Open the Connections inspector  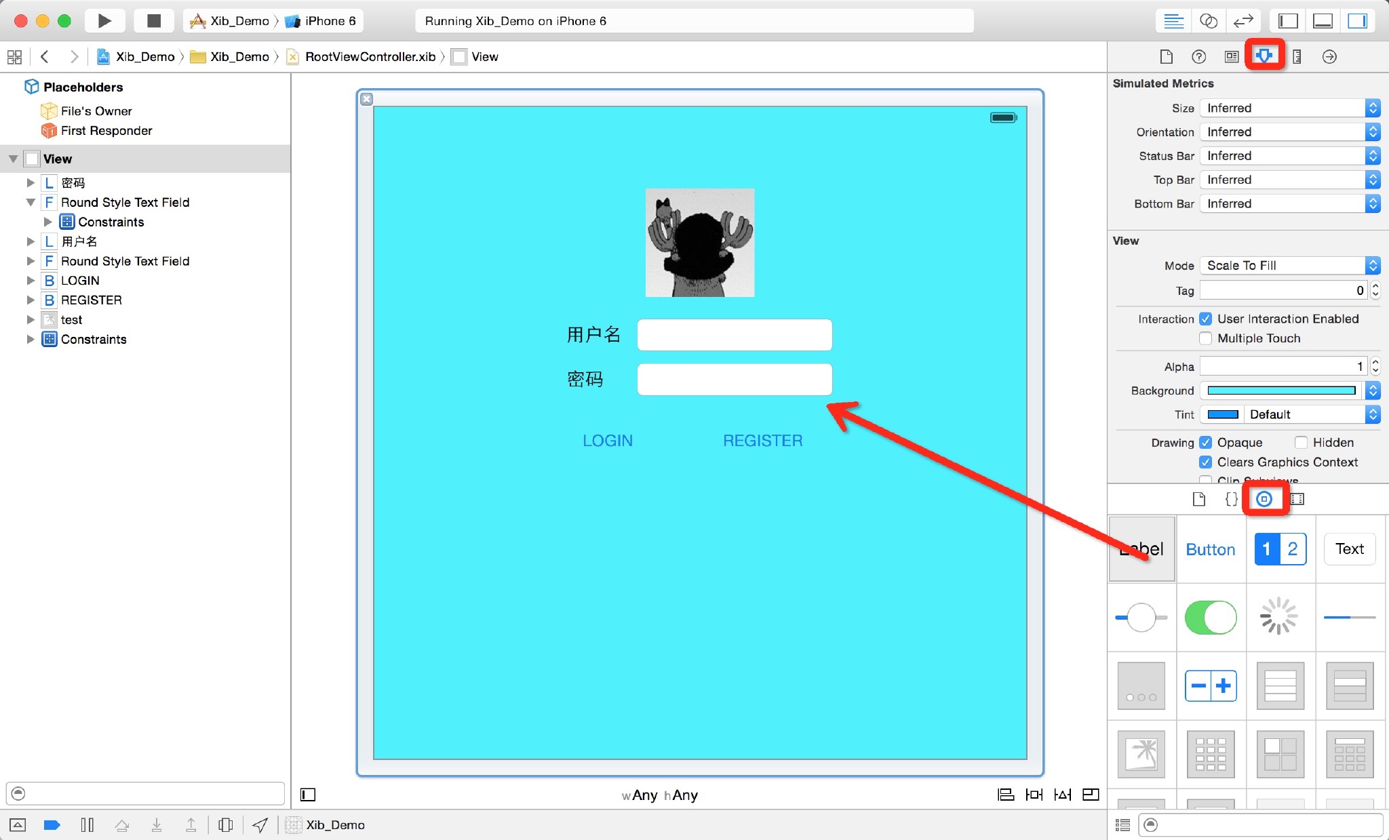click(x=1329, y=56)
